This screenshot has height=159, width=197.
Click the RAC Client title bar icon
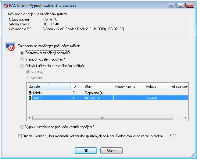click(6, 6)
